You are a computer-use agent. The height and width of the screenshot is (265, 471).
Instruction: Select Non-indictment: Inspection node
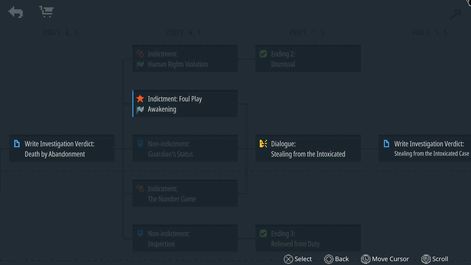coord(185,238)
